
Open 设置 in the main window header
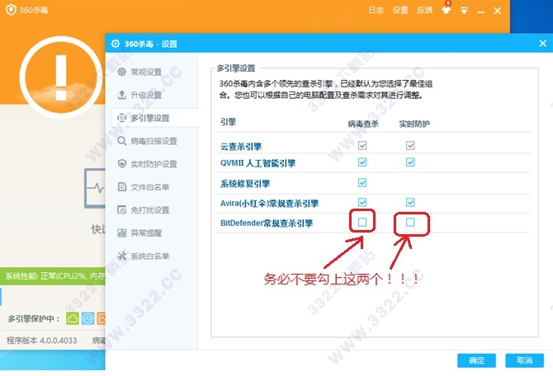tap(400, 10)
